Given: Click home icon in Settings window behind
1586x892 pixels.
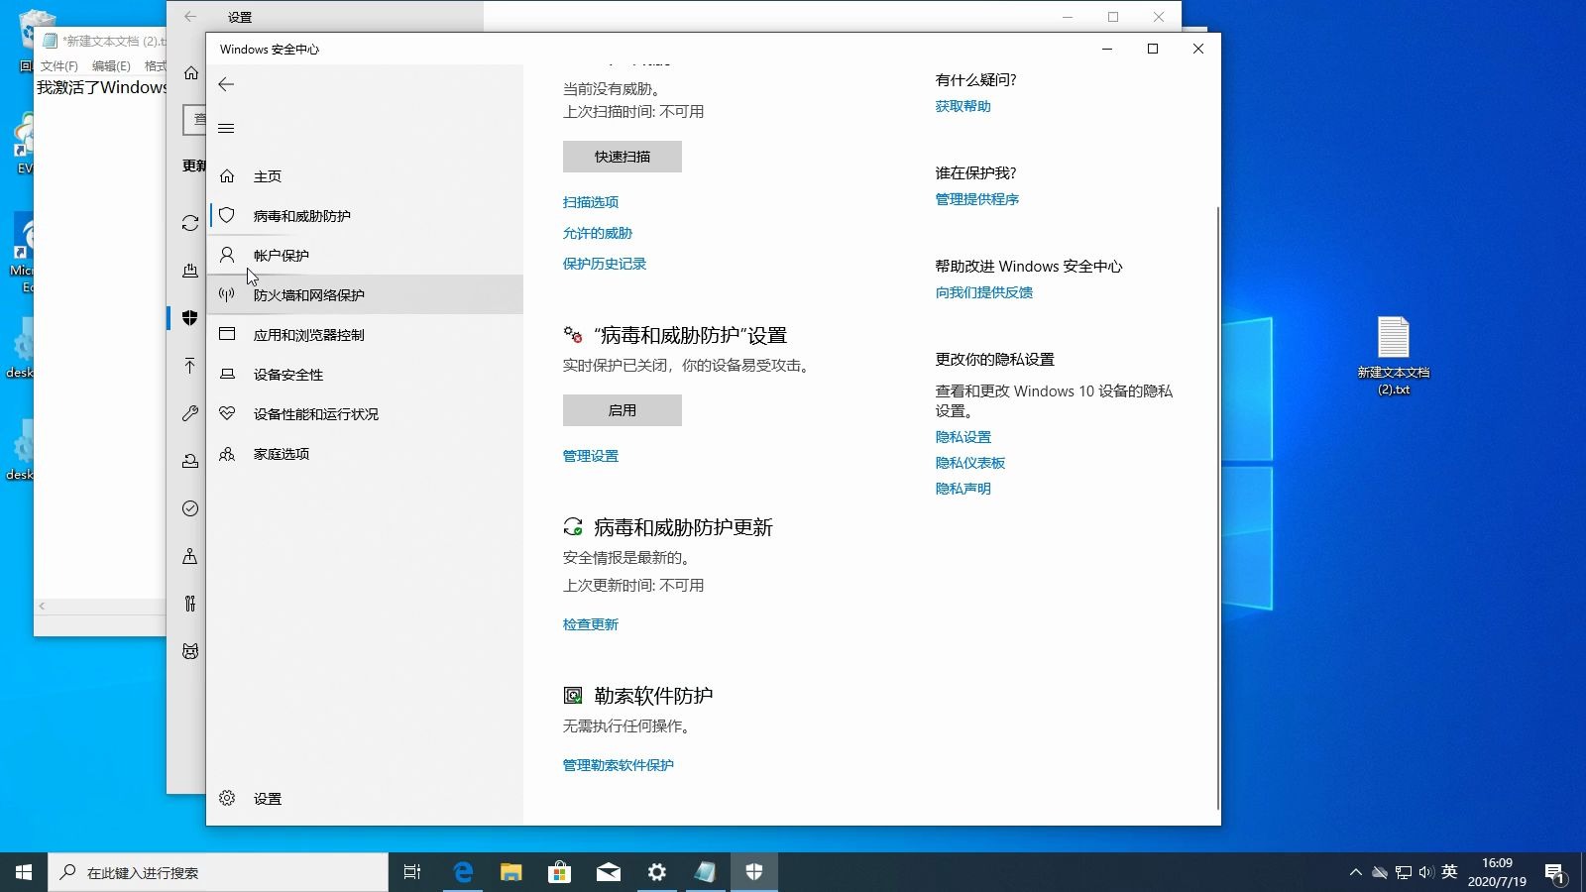Looking at the screenshot, I should coord(191,73).
